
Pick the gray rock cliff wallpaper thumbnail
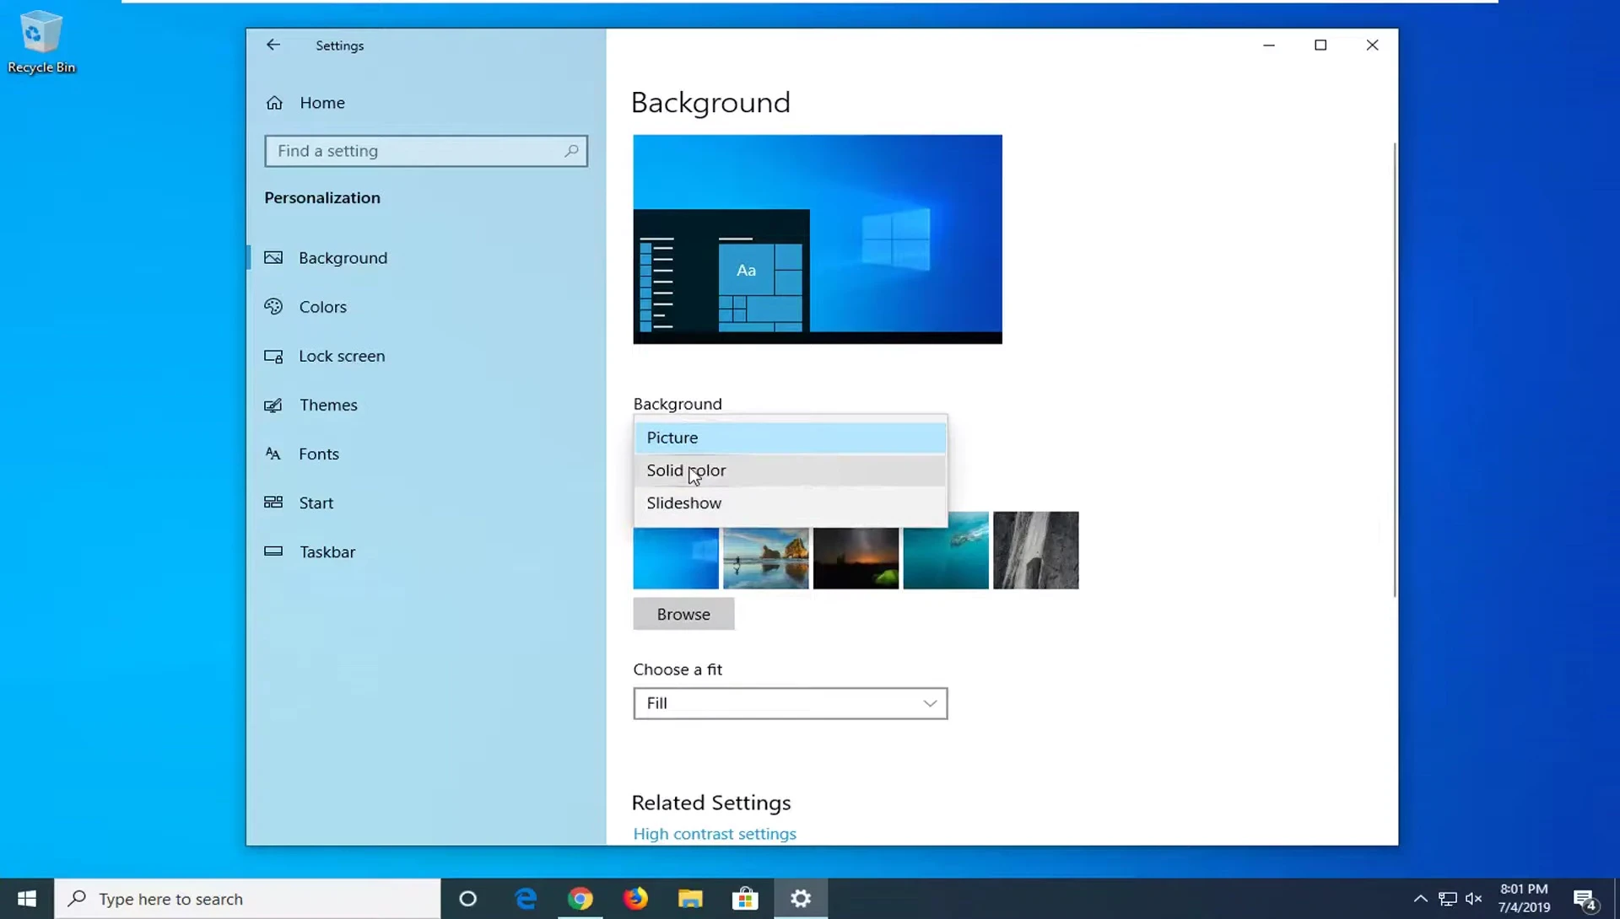(x=1035, y=551)
